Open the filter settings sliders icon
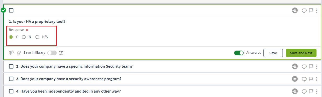 [x=61, y=53]
